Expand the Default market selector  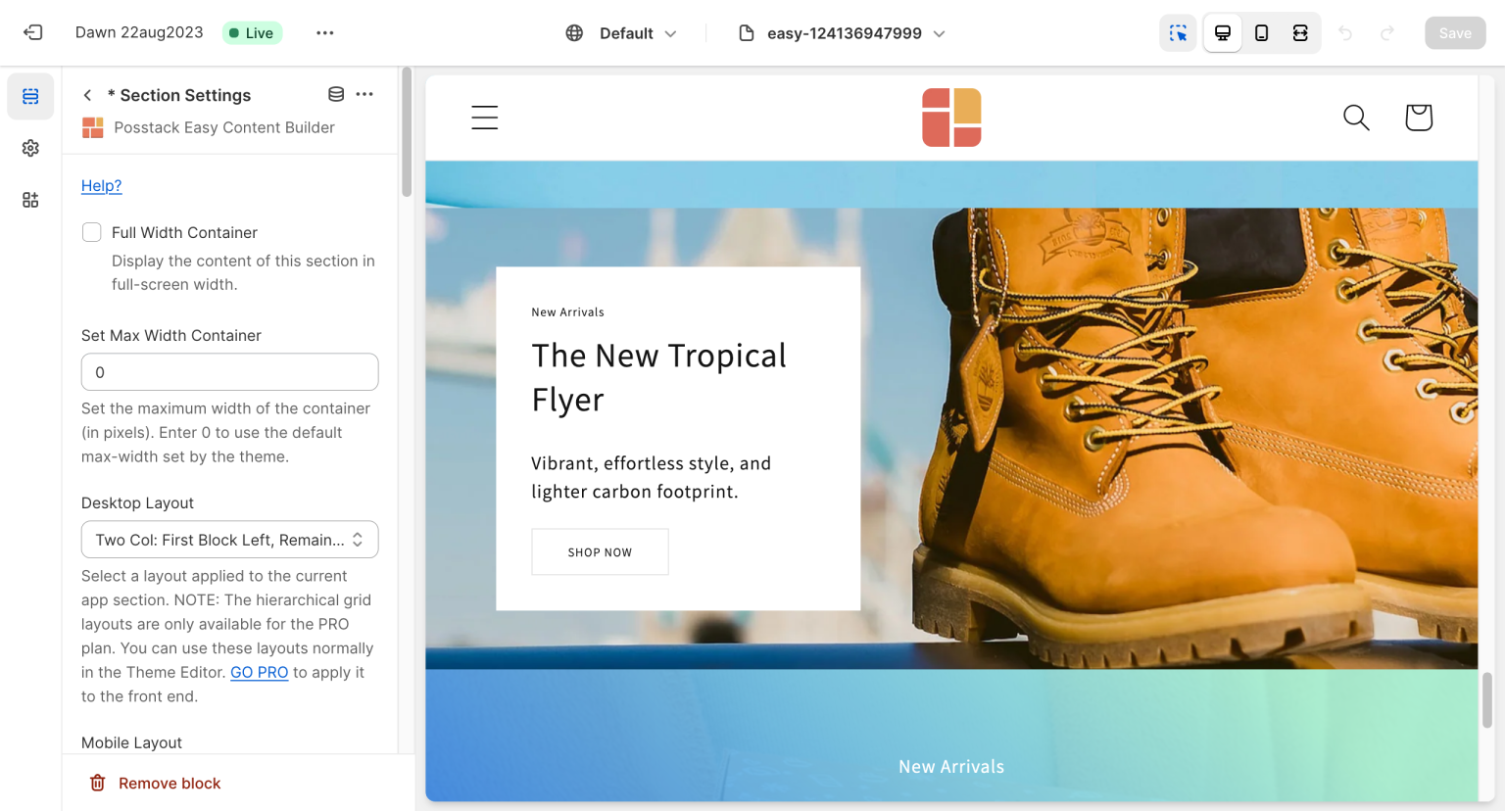(622, 33)
